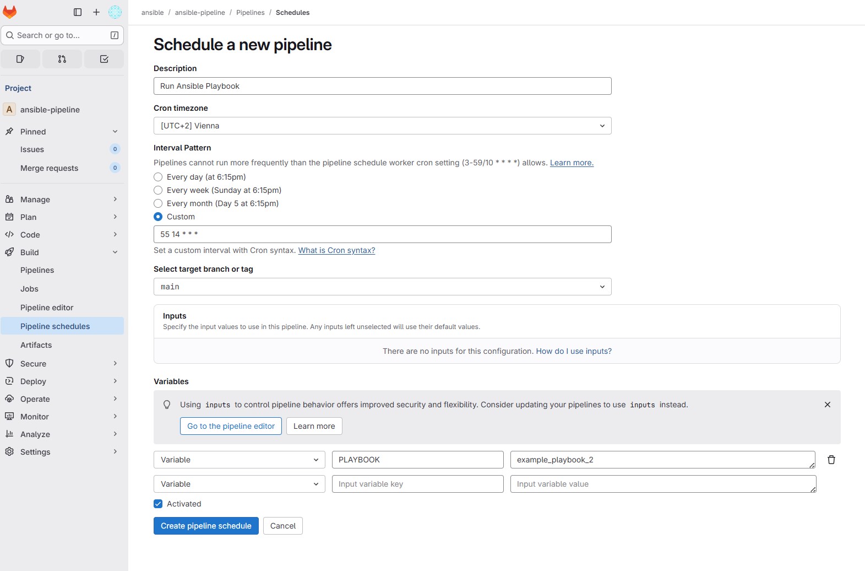This screenshot has height=571, width=865.
Task: Open the user avatar menu
Action: click(115, 12)
